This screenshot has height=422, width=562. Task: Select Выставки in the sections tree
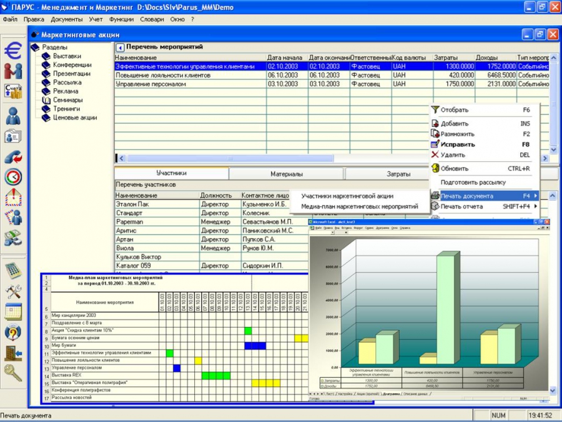coord(67,56)
